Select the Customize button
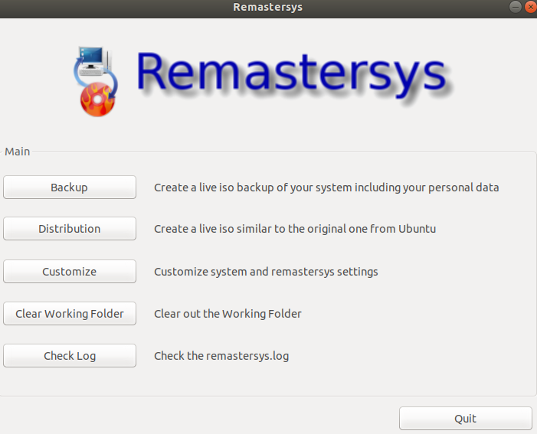Screen dimensions: 537x434 click(x=70, y=272)
